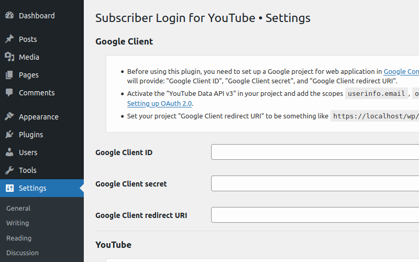Focus the Google Client redirect URI field

pos(315,215)
